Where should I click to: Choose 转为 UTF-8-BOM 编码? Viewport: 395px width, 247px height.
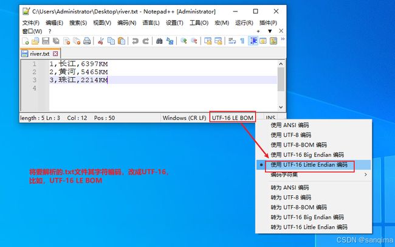(x=314, y=207)
